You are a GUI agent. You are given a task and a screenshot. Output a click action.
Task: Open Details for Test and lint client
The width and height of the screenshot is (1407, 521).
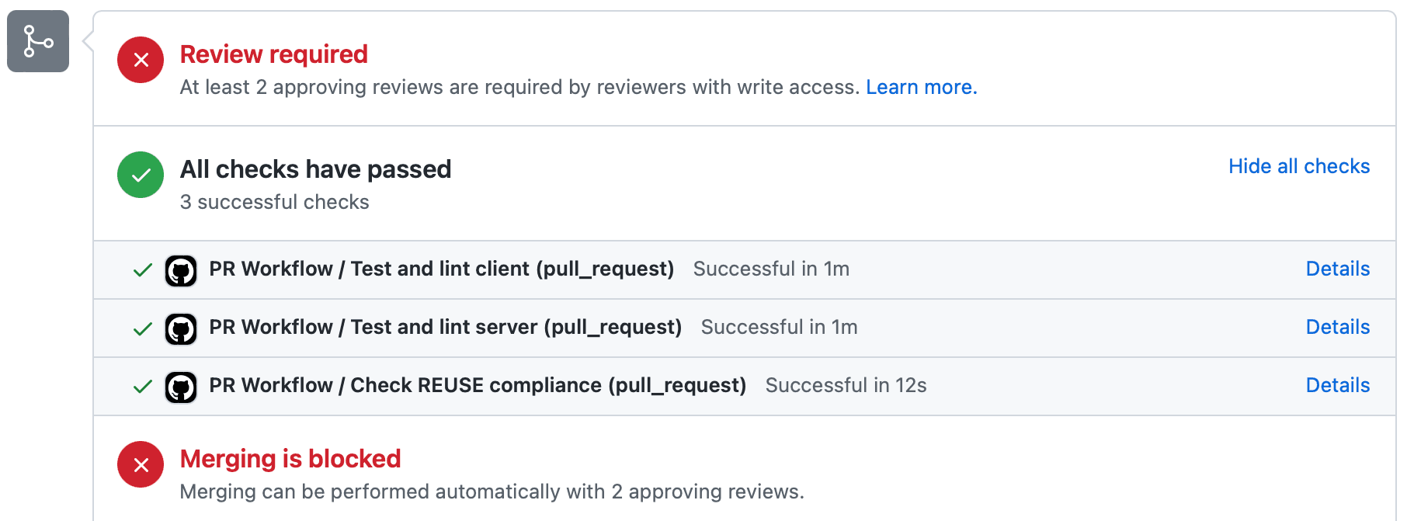click(1337, 269)
